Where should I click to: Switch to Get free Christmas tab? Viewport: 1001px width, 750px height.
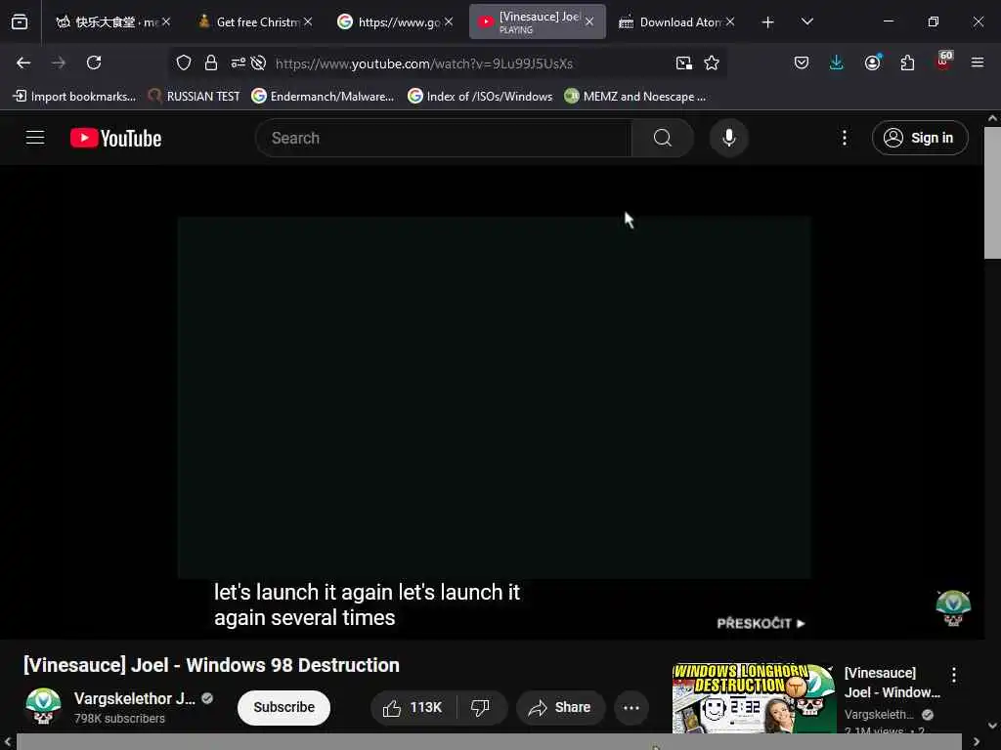click(x=249, y=22)
